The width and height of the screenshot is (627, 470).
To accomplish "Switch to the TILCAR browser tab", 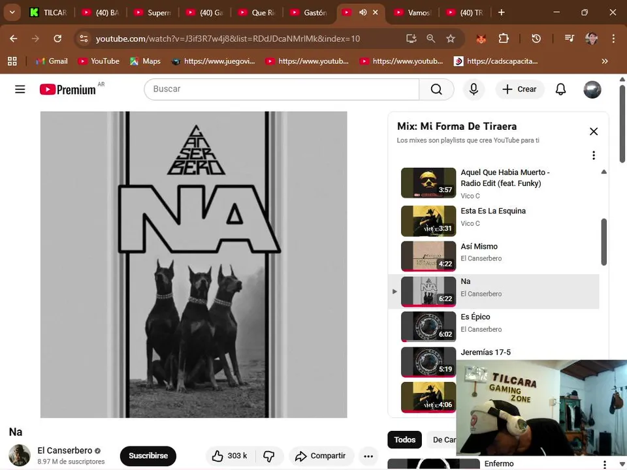I will click(48, 12).
